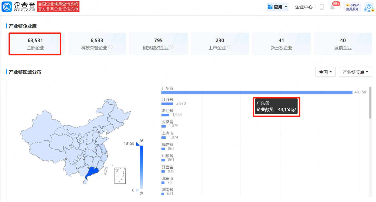Click the 江苏省 bar in the chart
376x202 pixels.
167,104
